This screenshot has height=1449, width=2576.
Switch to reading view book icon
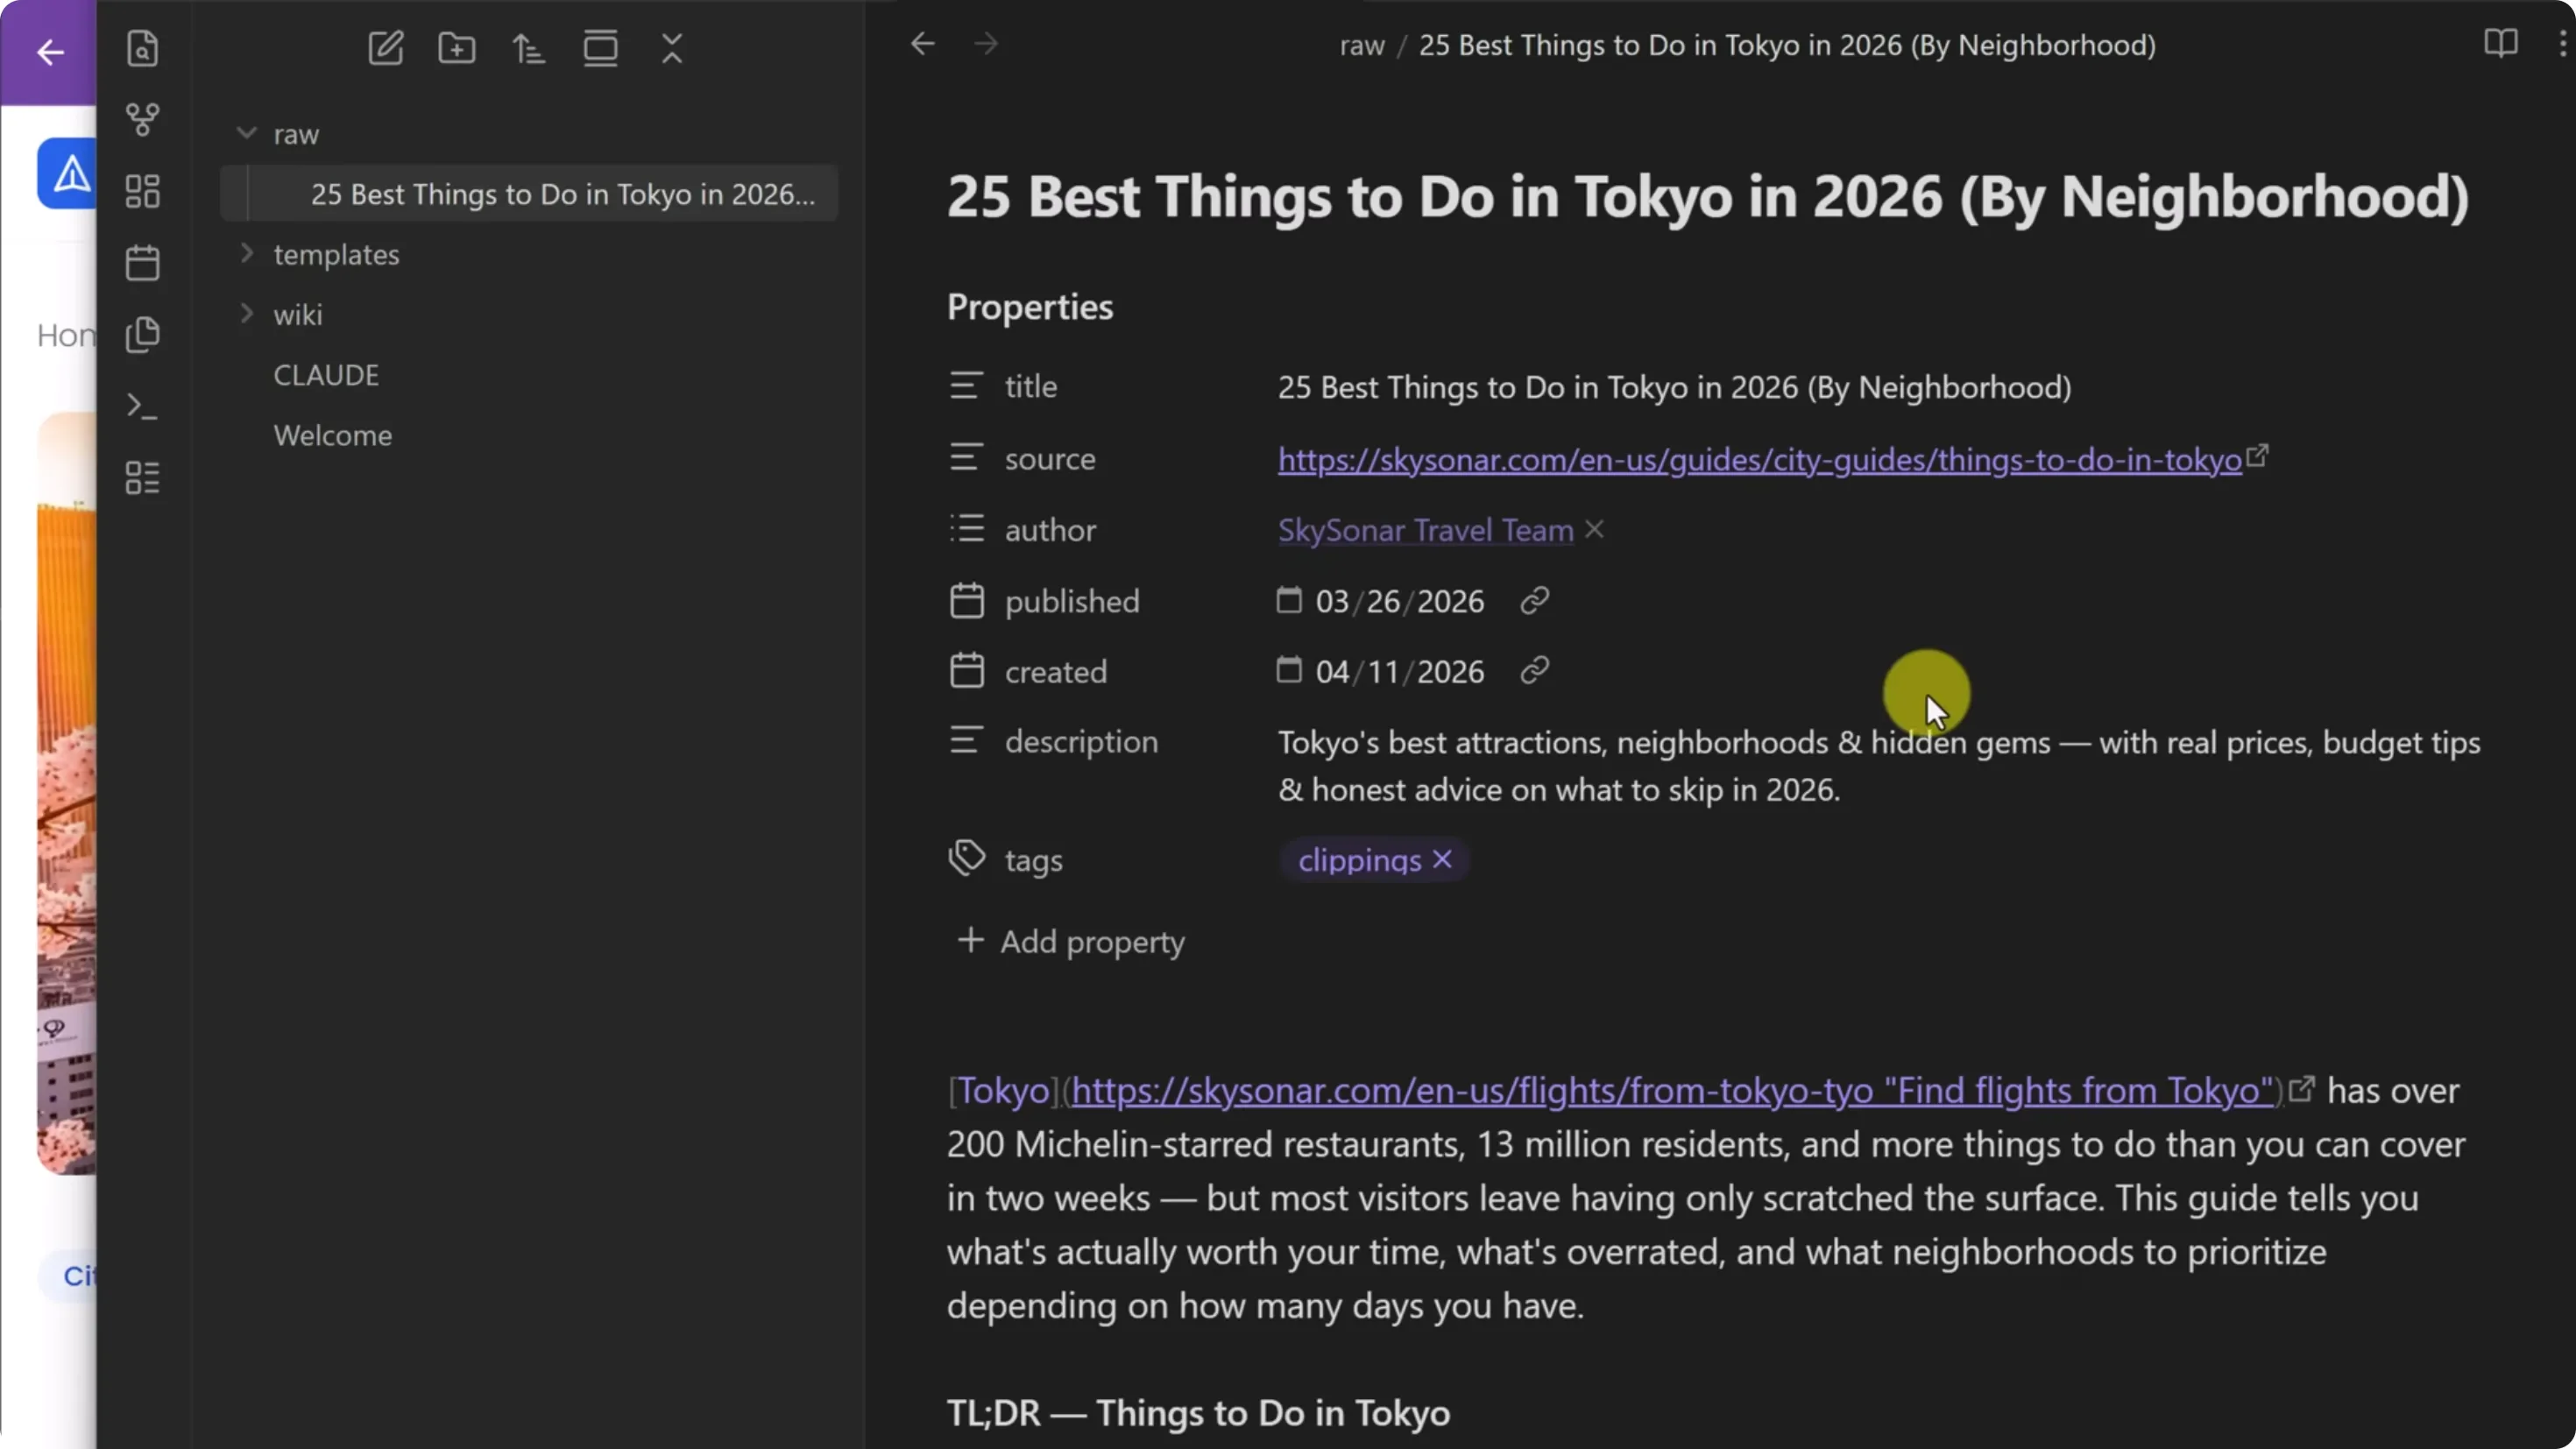(x=2500, y=43)
